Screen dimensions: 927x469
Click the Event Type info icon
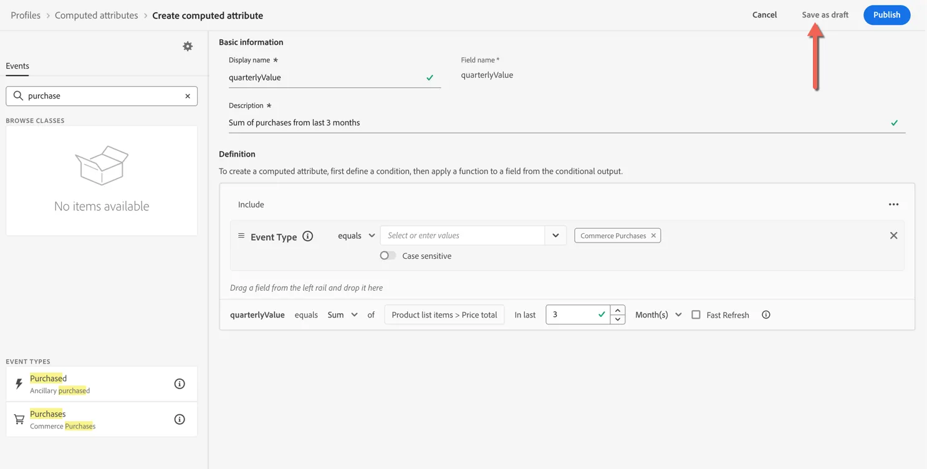coord(307,236)
